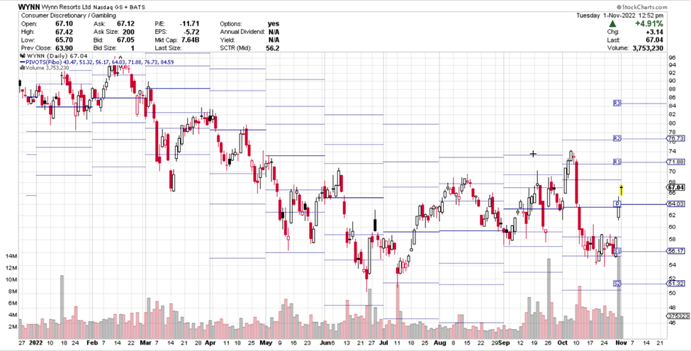The height and width of the screenshot is (351, 691).
Task: Click the 14M volume axis label
Action: click(11, 256)
